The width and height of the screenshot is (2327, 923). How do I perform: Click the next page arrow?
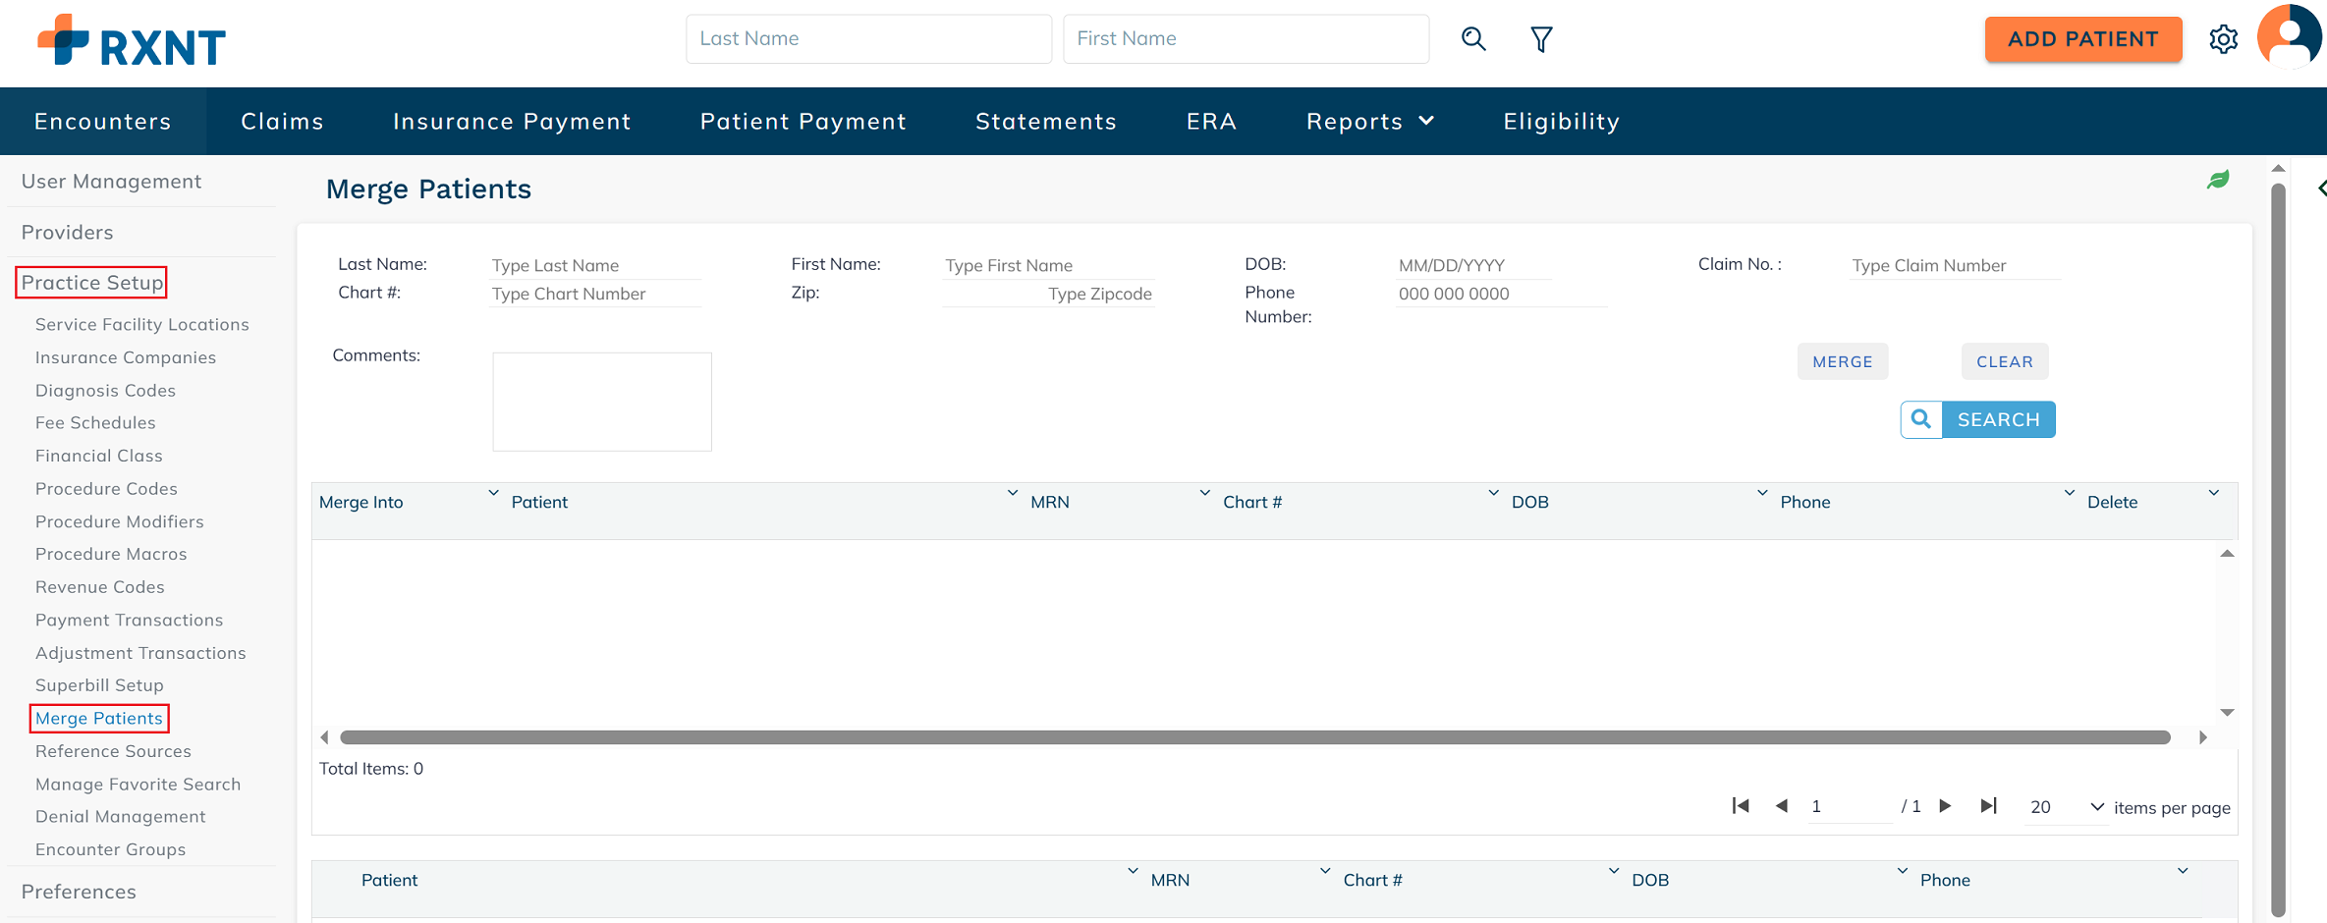[1945, 806]
